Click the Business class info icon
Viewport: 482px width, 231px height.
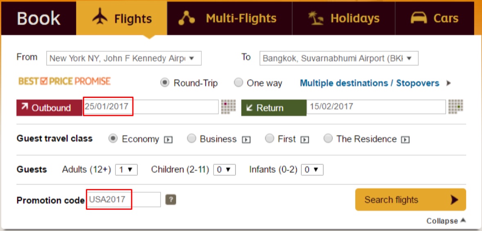click(246, 140)
